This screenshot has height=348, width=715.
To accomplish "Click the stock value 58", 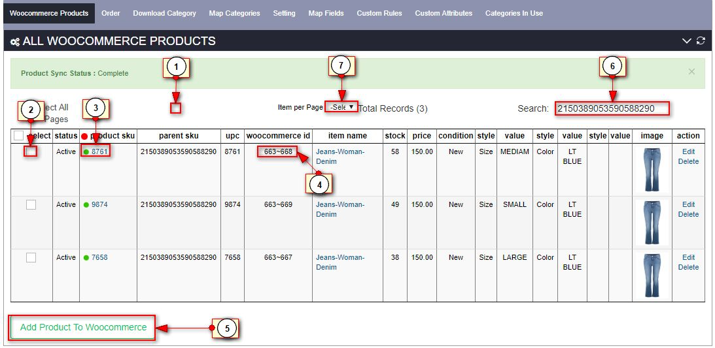I will click(x=395, y=152).
